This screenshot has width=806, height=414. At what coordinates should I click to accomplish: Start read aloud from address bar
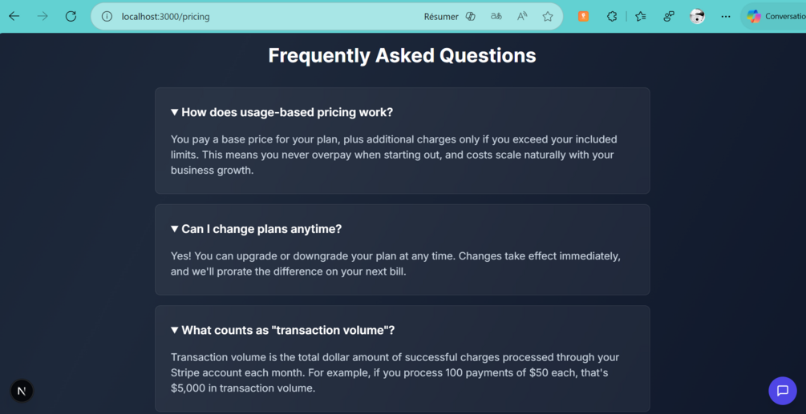pos(522,16)
